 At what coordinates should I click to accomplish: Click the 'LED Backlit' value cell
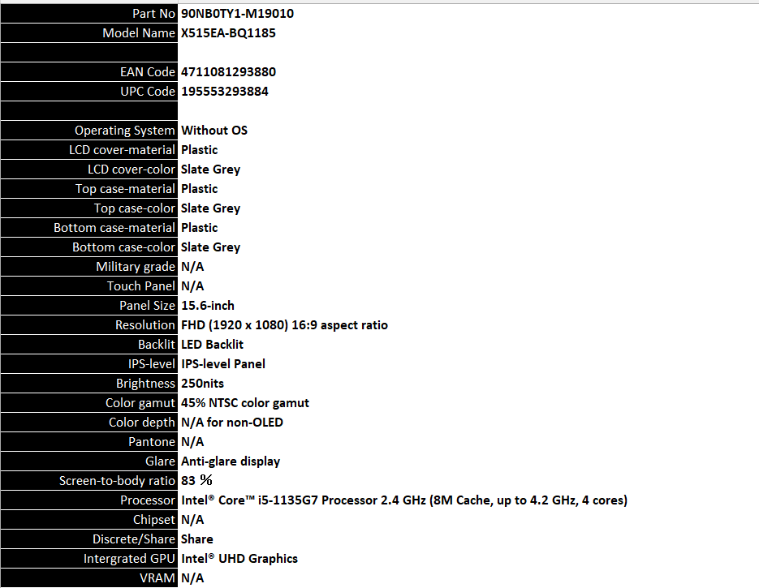tap(212, 345)
